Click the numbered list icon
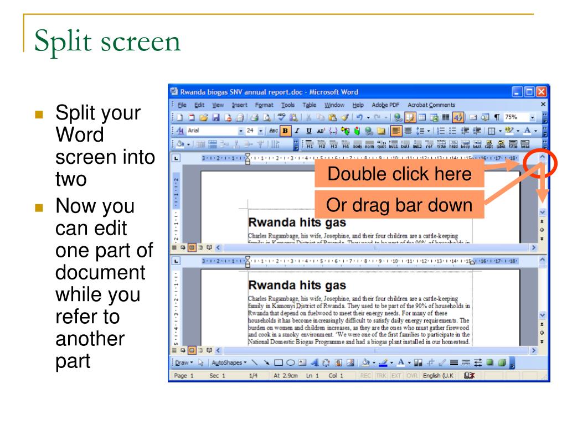Viewport: 567px width, 425px height. click(441, 131)
